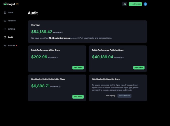This screenshot has height=126, width=170.
Task: Open the user avatar J menu
Action: pos(145,4)
